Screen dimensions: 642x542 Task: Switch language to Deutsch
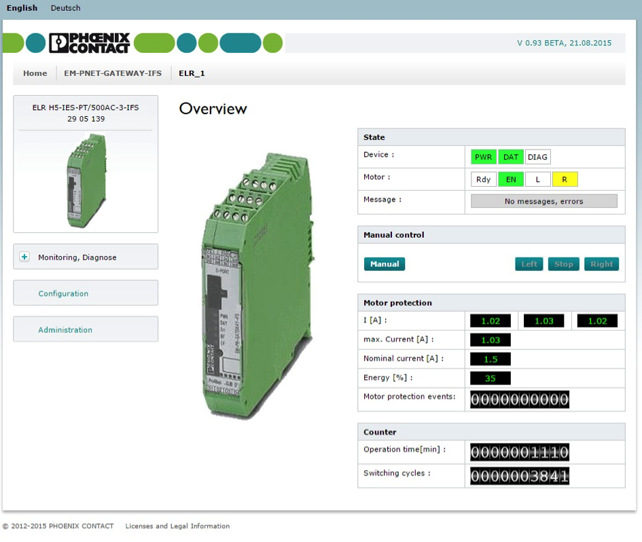click(x=65, y=8)
